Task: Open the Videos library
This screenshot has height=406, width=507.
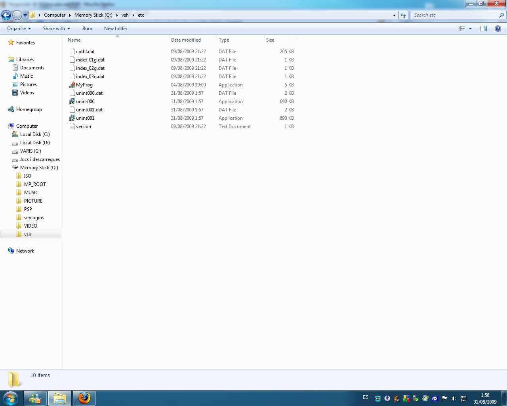Action: click(x=27, y=93)
